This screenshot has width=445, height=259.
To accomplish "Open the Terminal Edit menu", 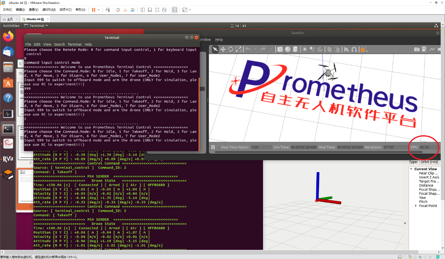I will pos(37,44).
